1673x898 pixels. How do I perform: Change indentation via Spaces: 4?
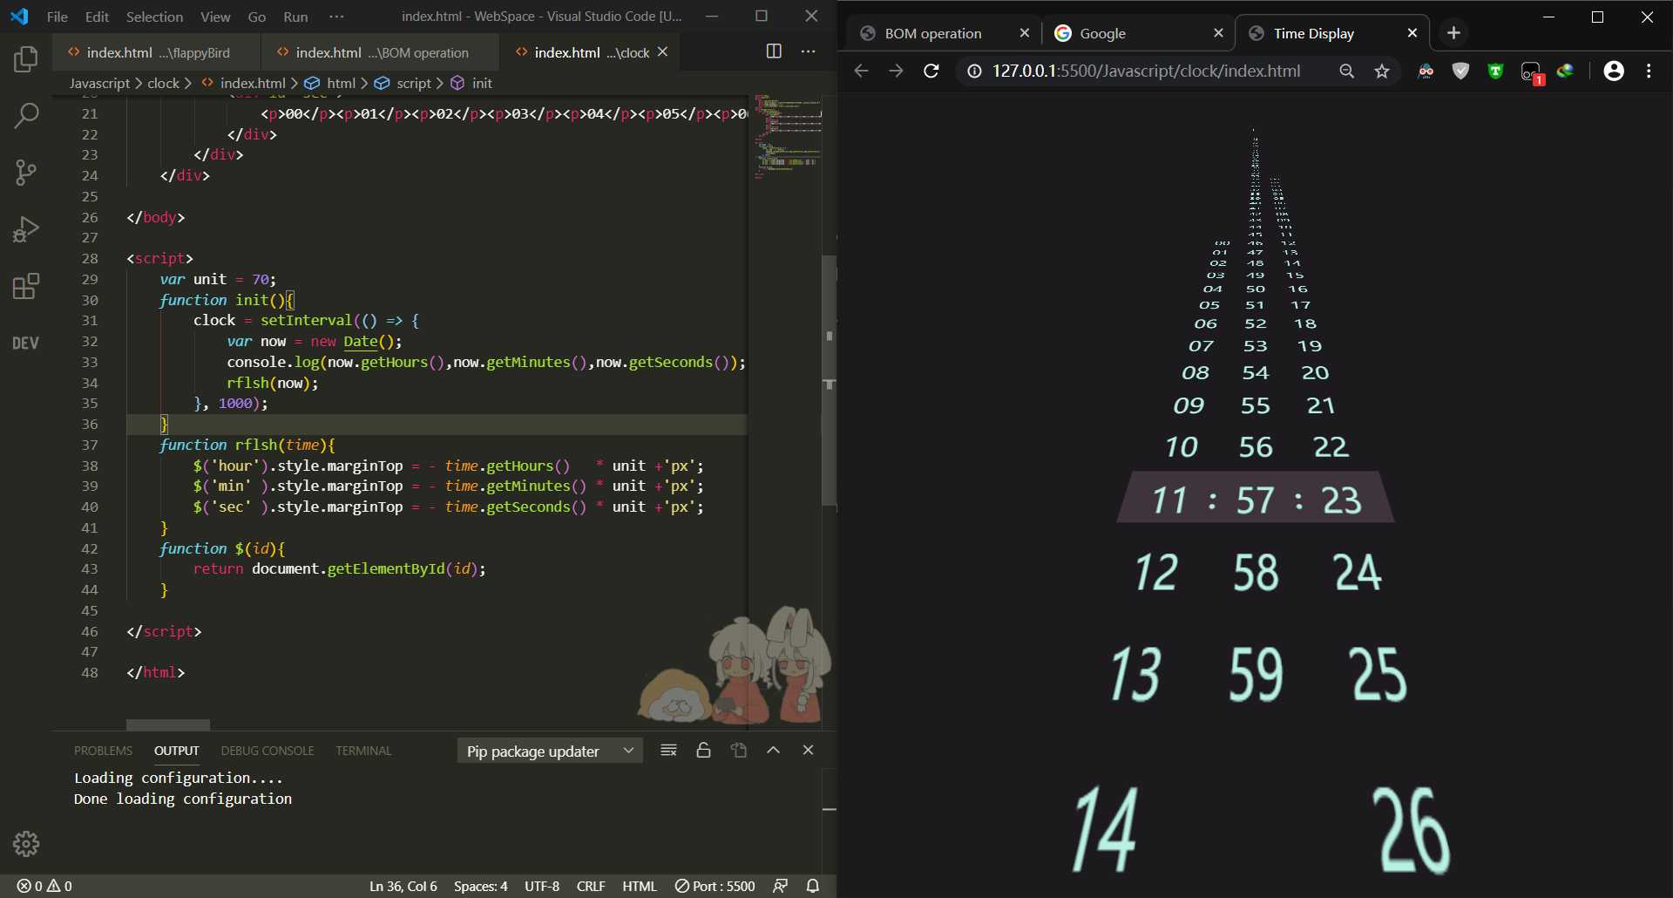point(480,886)
